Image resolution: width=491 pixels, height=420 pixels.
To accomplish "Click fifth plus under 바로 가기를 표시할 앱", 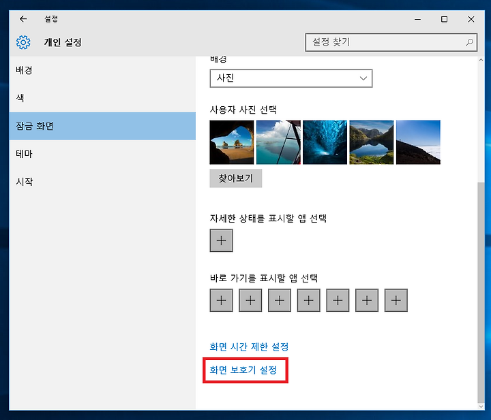I will point(338,300).
